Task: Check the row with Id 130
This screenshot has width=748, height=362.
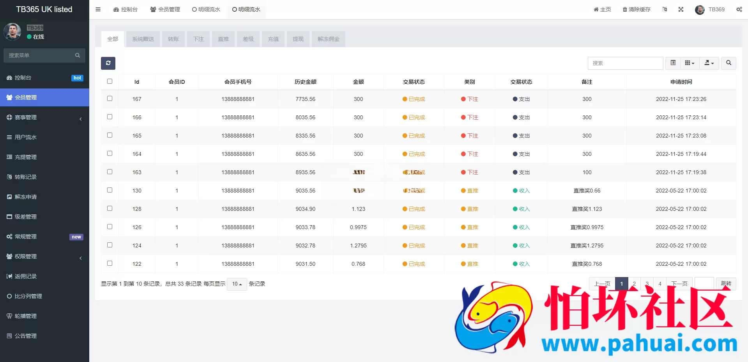Action: pyautogui.click(x=110, y=190)
